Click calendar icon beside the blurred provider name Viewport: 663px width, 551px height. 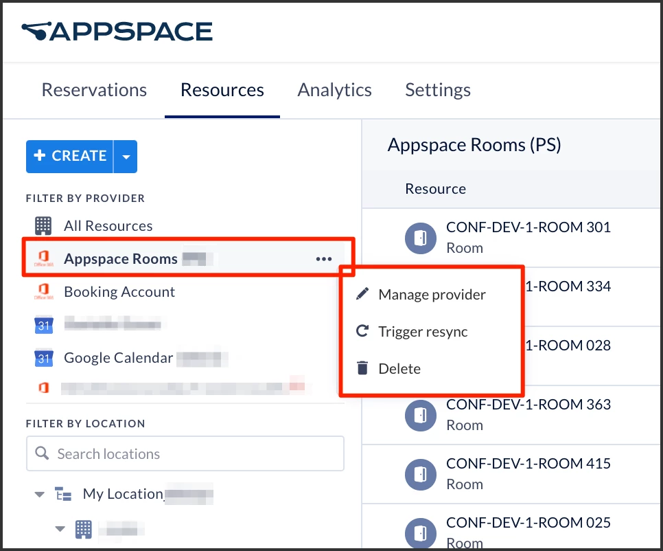point(43,324)
